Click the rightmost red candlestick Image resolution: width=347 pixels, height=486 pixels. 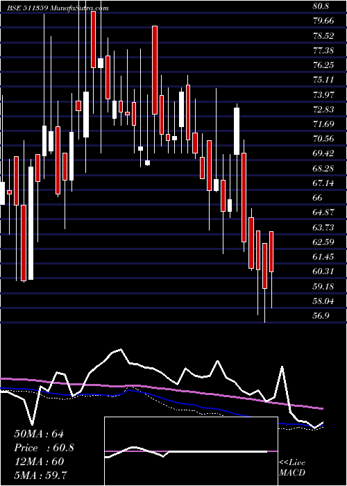(271, 251)
